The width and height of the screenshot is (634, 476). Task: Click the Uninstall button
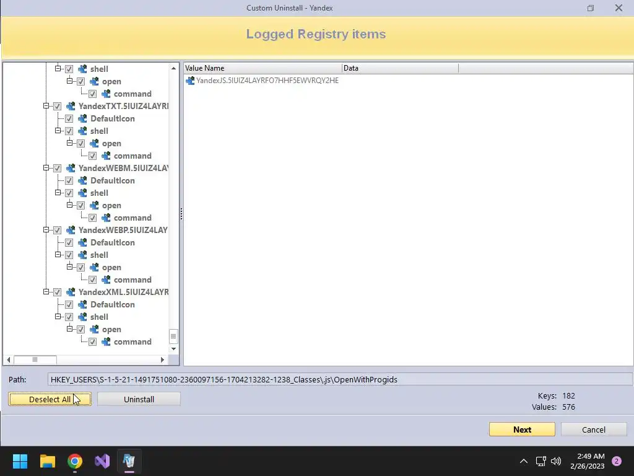(139, 399)
